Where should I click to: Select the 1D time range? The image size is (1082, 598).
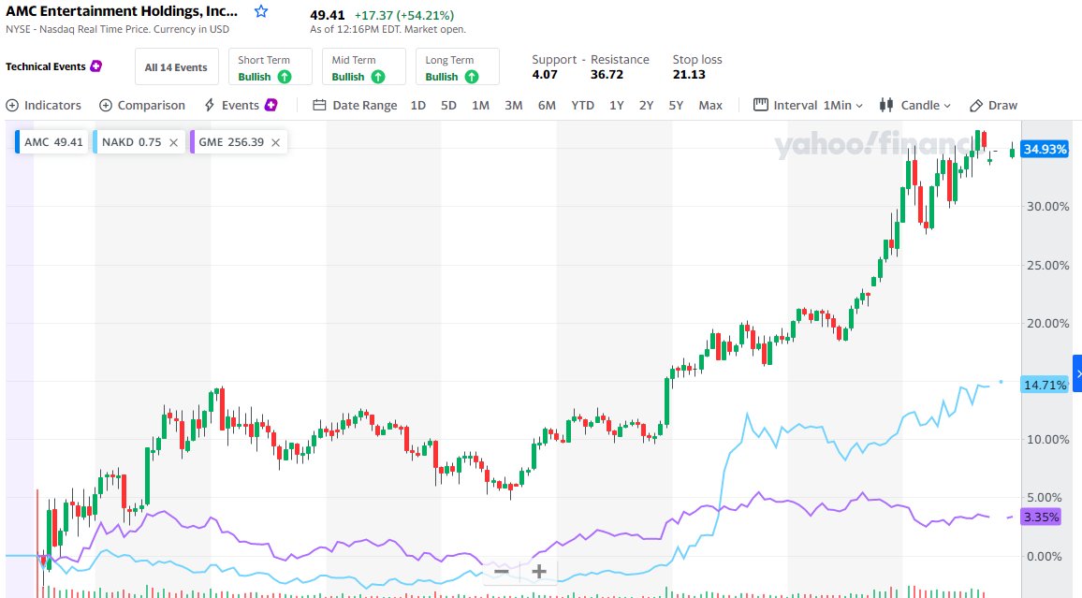pyautogui.click(x=418, y=106)
